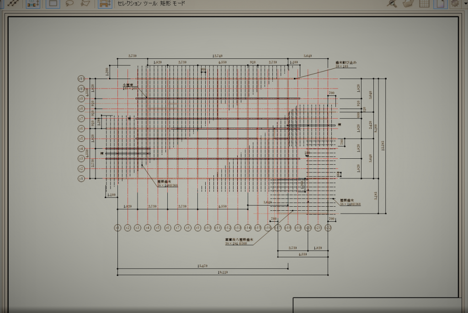The width and height of the screenshot is (468, 313).
Task: Open the folder icon in toolbar
Action: tap(408, 4)
